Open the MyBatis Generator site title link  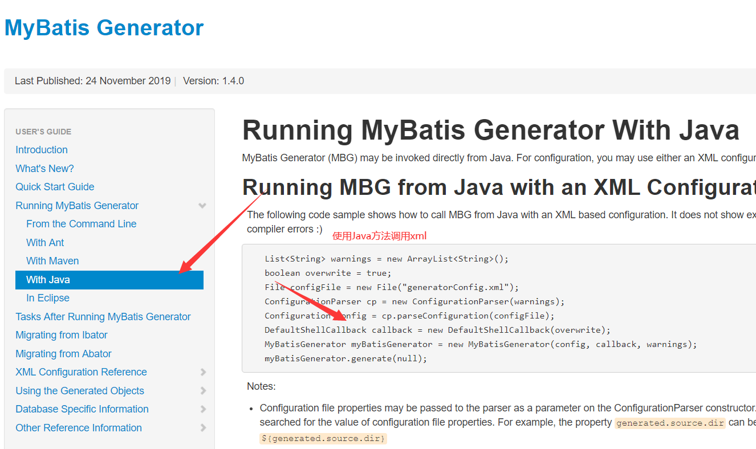tap(104, 27)
